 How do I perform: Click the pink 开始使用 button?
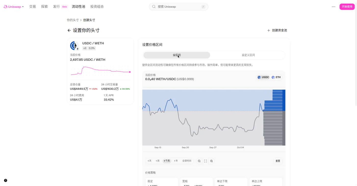(x=347, y=7)
